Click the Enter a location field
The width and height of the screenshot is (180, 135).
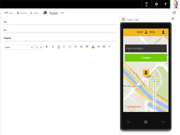point(146,49)
